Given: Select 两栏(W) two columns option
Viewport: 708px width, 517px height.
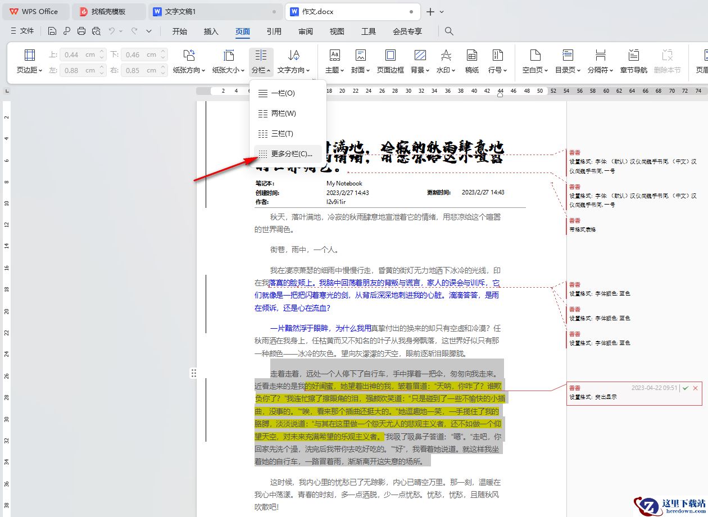Looking at the screenshot, I should point(288,114).
